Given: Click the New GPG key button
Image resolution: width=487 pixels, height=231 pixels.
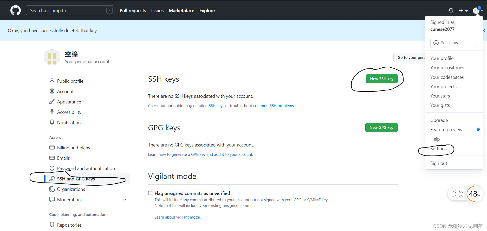Looking at the screenshot, I should pos(381,128).
